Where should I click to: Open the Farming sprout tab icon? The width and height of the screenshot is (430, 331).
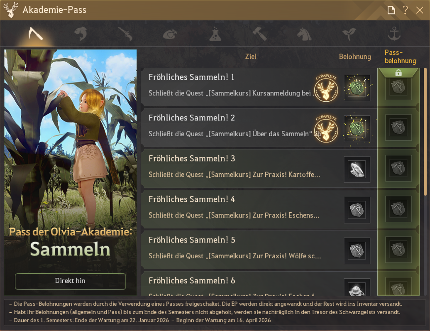coord(349,34)
